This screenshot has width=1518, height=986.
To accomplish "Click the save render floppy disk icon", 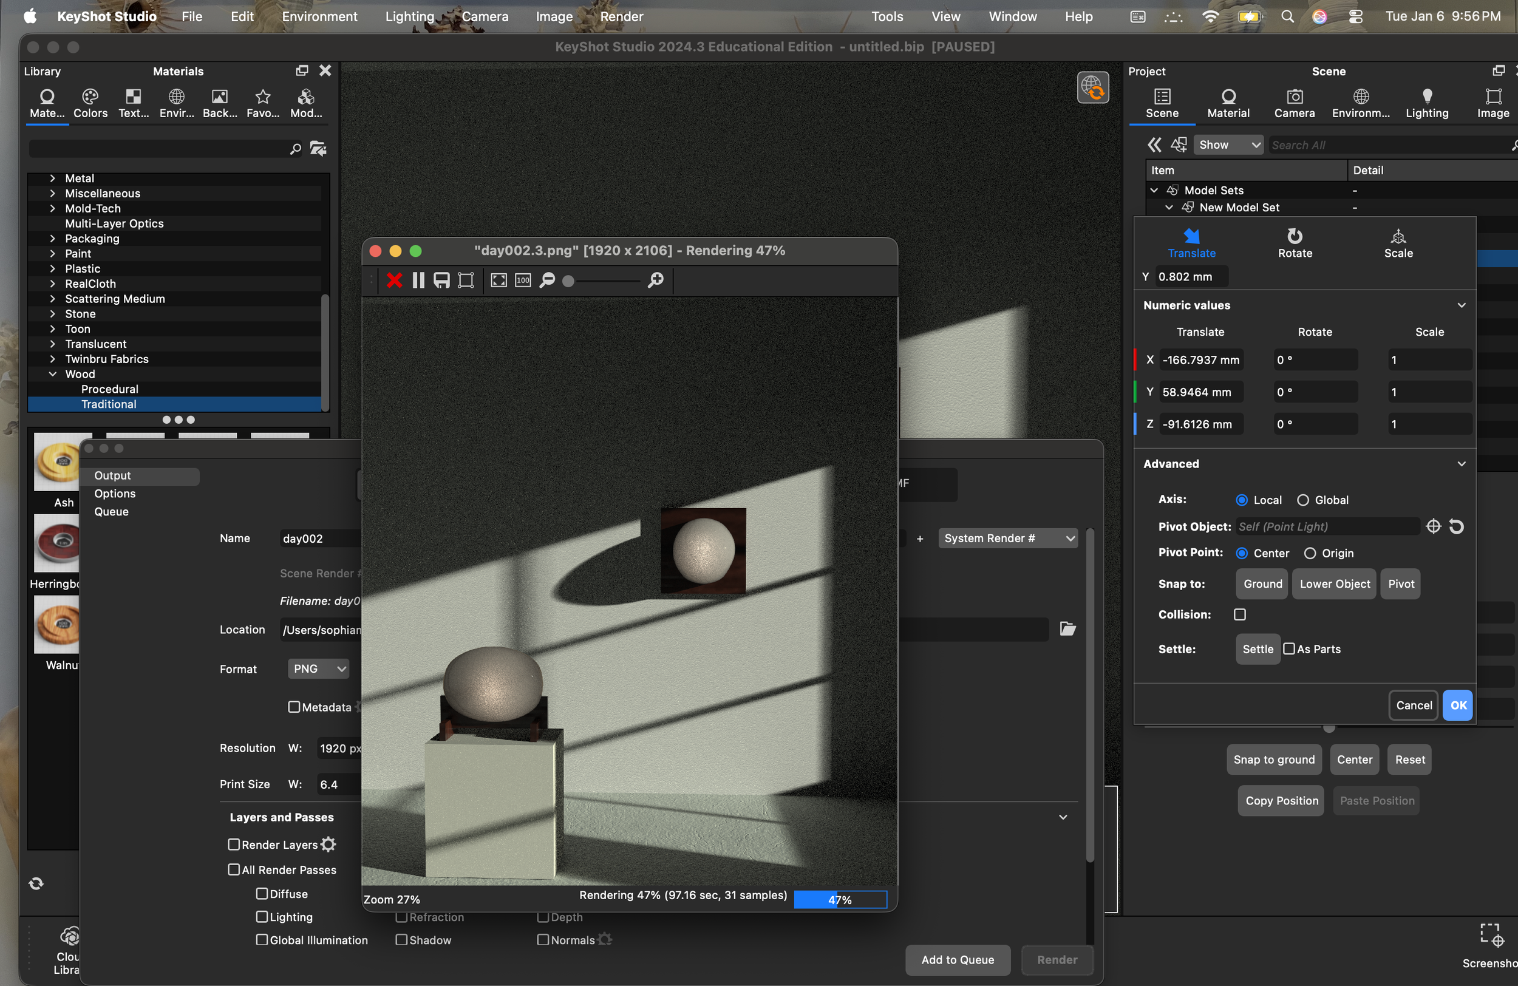I will (x=441, y=280).
